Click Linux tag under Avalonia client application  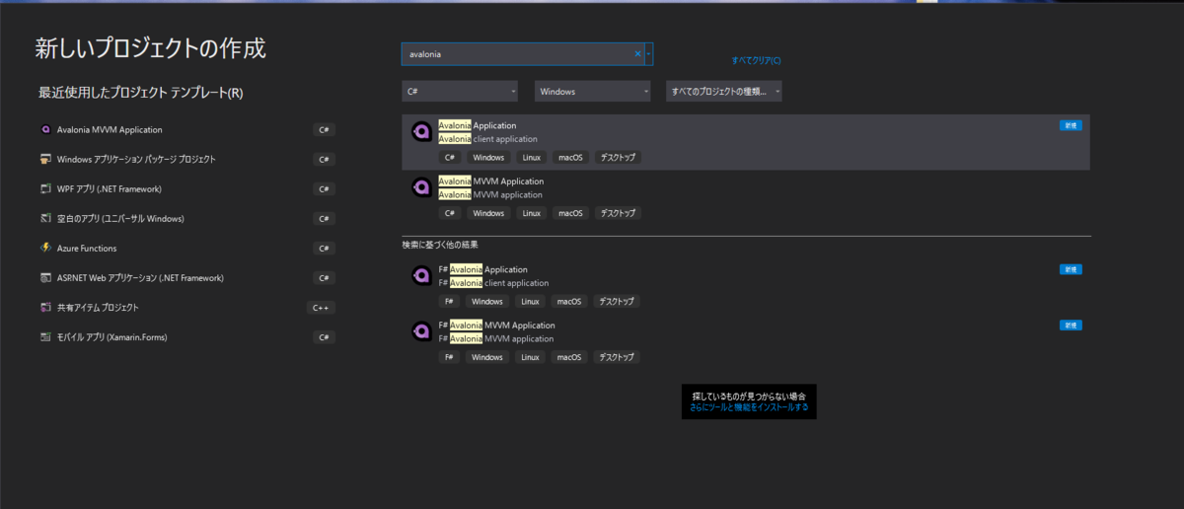click(x=531, y=158)
